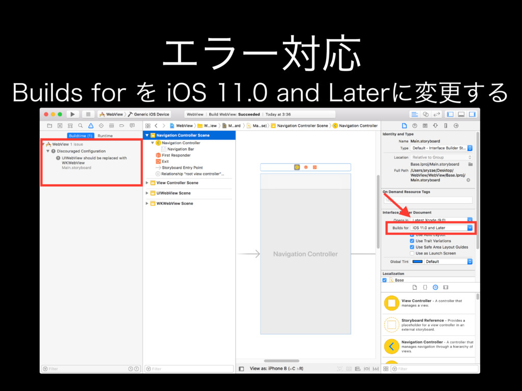Click View as: iPhone 8 button

point(276,369)
